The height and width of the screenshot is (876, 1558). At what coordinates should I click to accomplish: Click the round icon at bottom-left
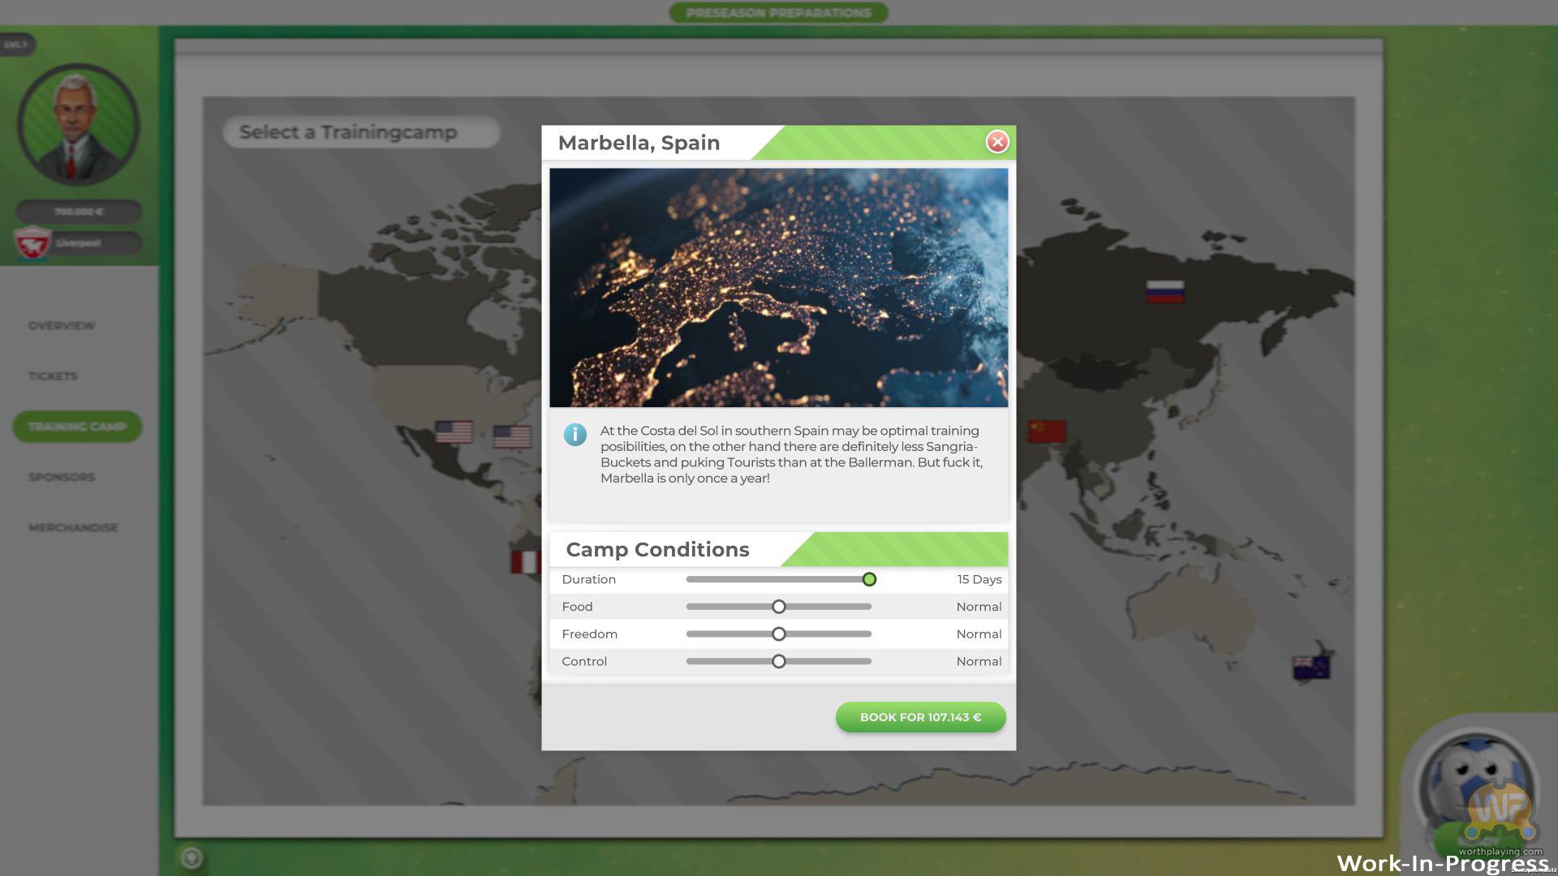click(192, 857)
